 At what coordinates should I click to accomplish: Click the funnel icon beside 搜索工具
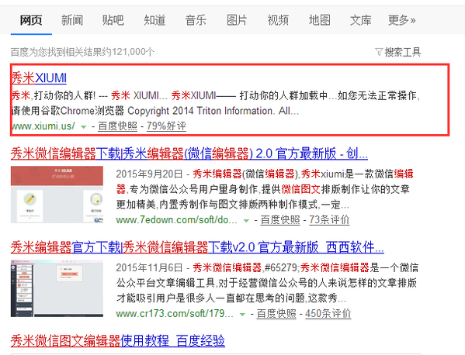click(x=379, y=52)
